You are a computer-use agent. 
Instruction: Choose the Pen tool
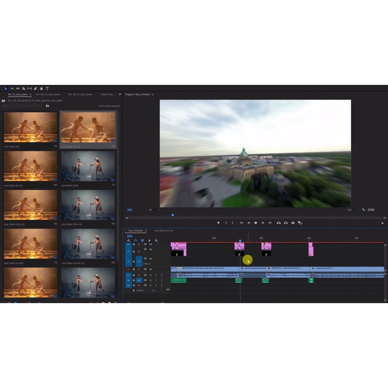35,89
